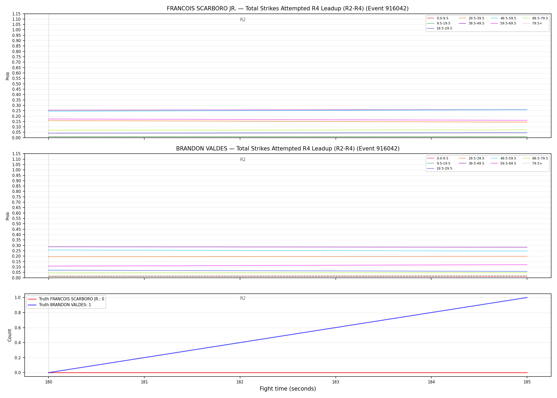
Task: Click '69.5-79.5' in the Scarboro chart legend
Action: [x=540, y=18]
